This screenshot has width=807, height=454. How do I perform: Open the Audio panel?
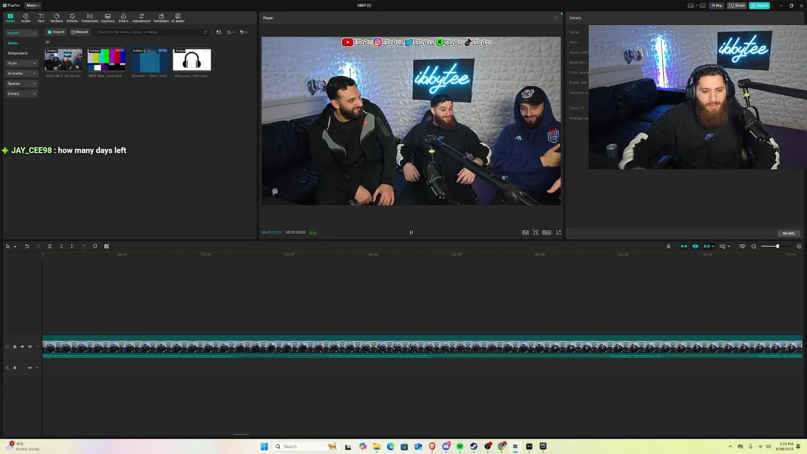point(26,18)
